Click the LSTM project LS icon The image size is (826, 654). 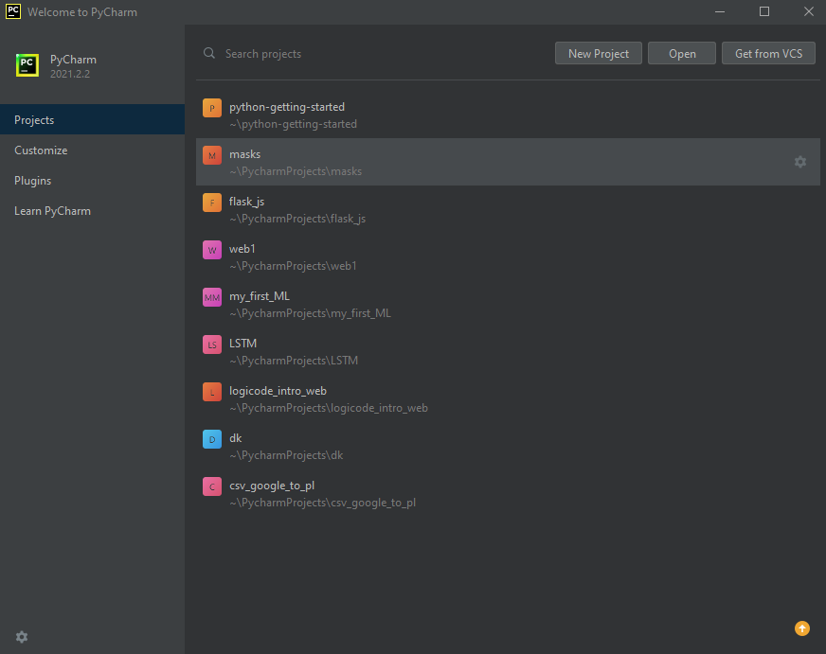point(212,345)
